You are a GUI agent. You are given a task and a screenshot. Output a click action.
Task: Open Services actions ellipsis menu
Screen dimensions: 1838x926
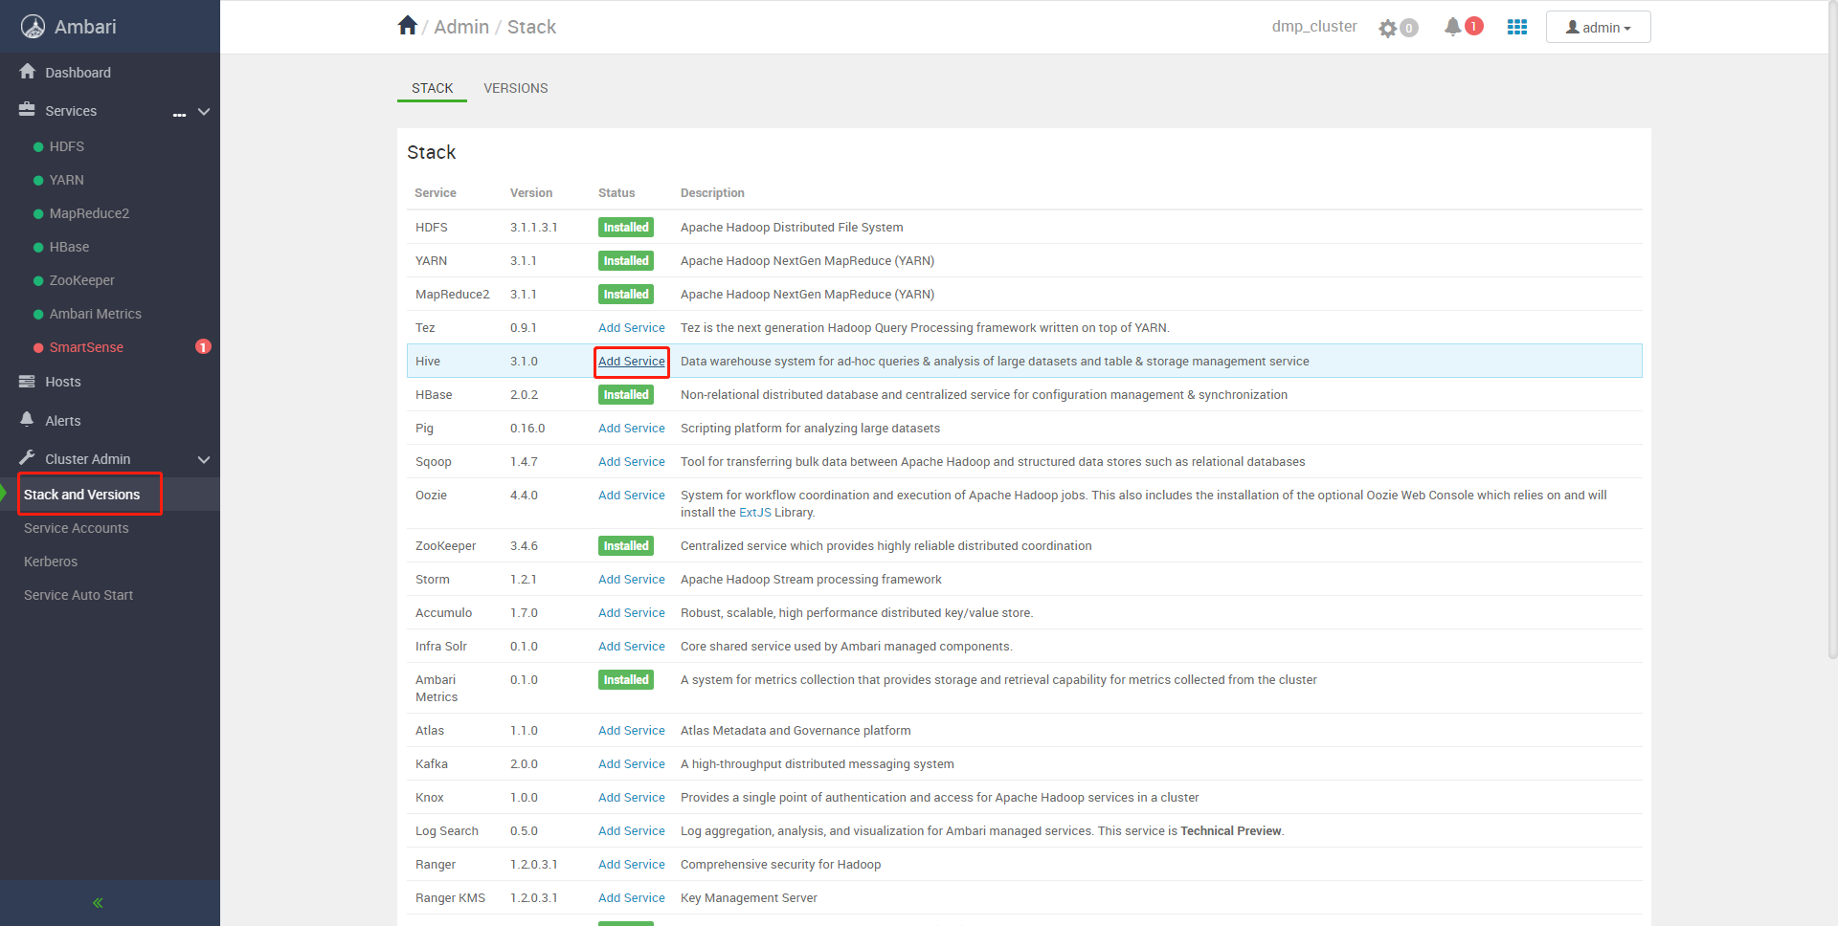coord(179,113)
